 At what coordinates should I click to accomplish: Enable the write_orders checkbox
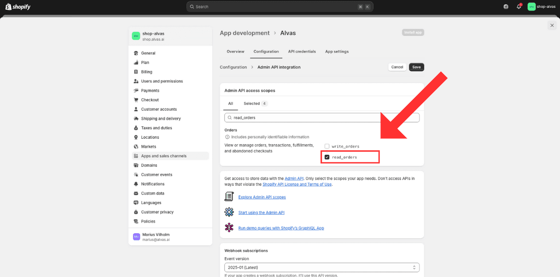327,146
